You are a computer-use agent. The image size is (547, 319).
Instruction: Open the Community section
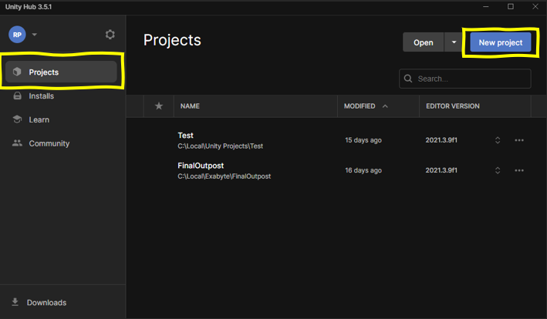tap(61, 143)
